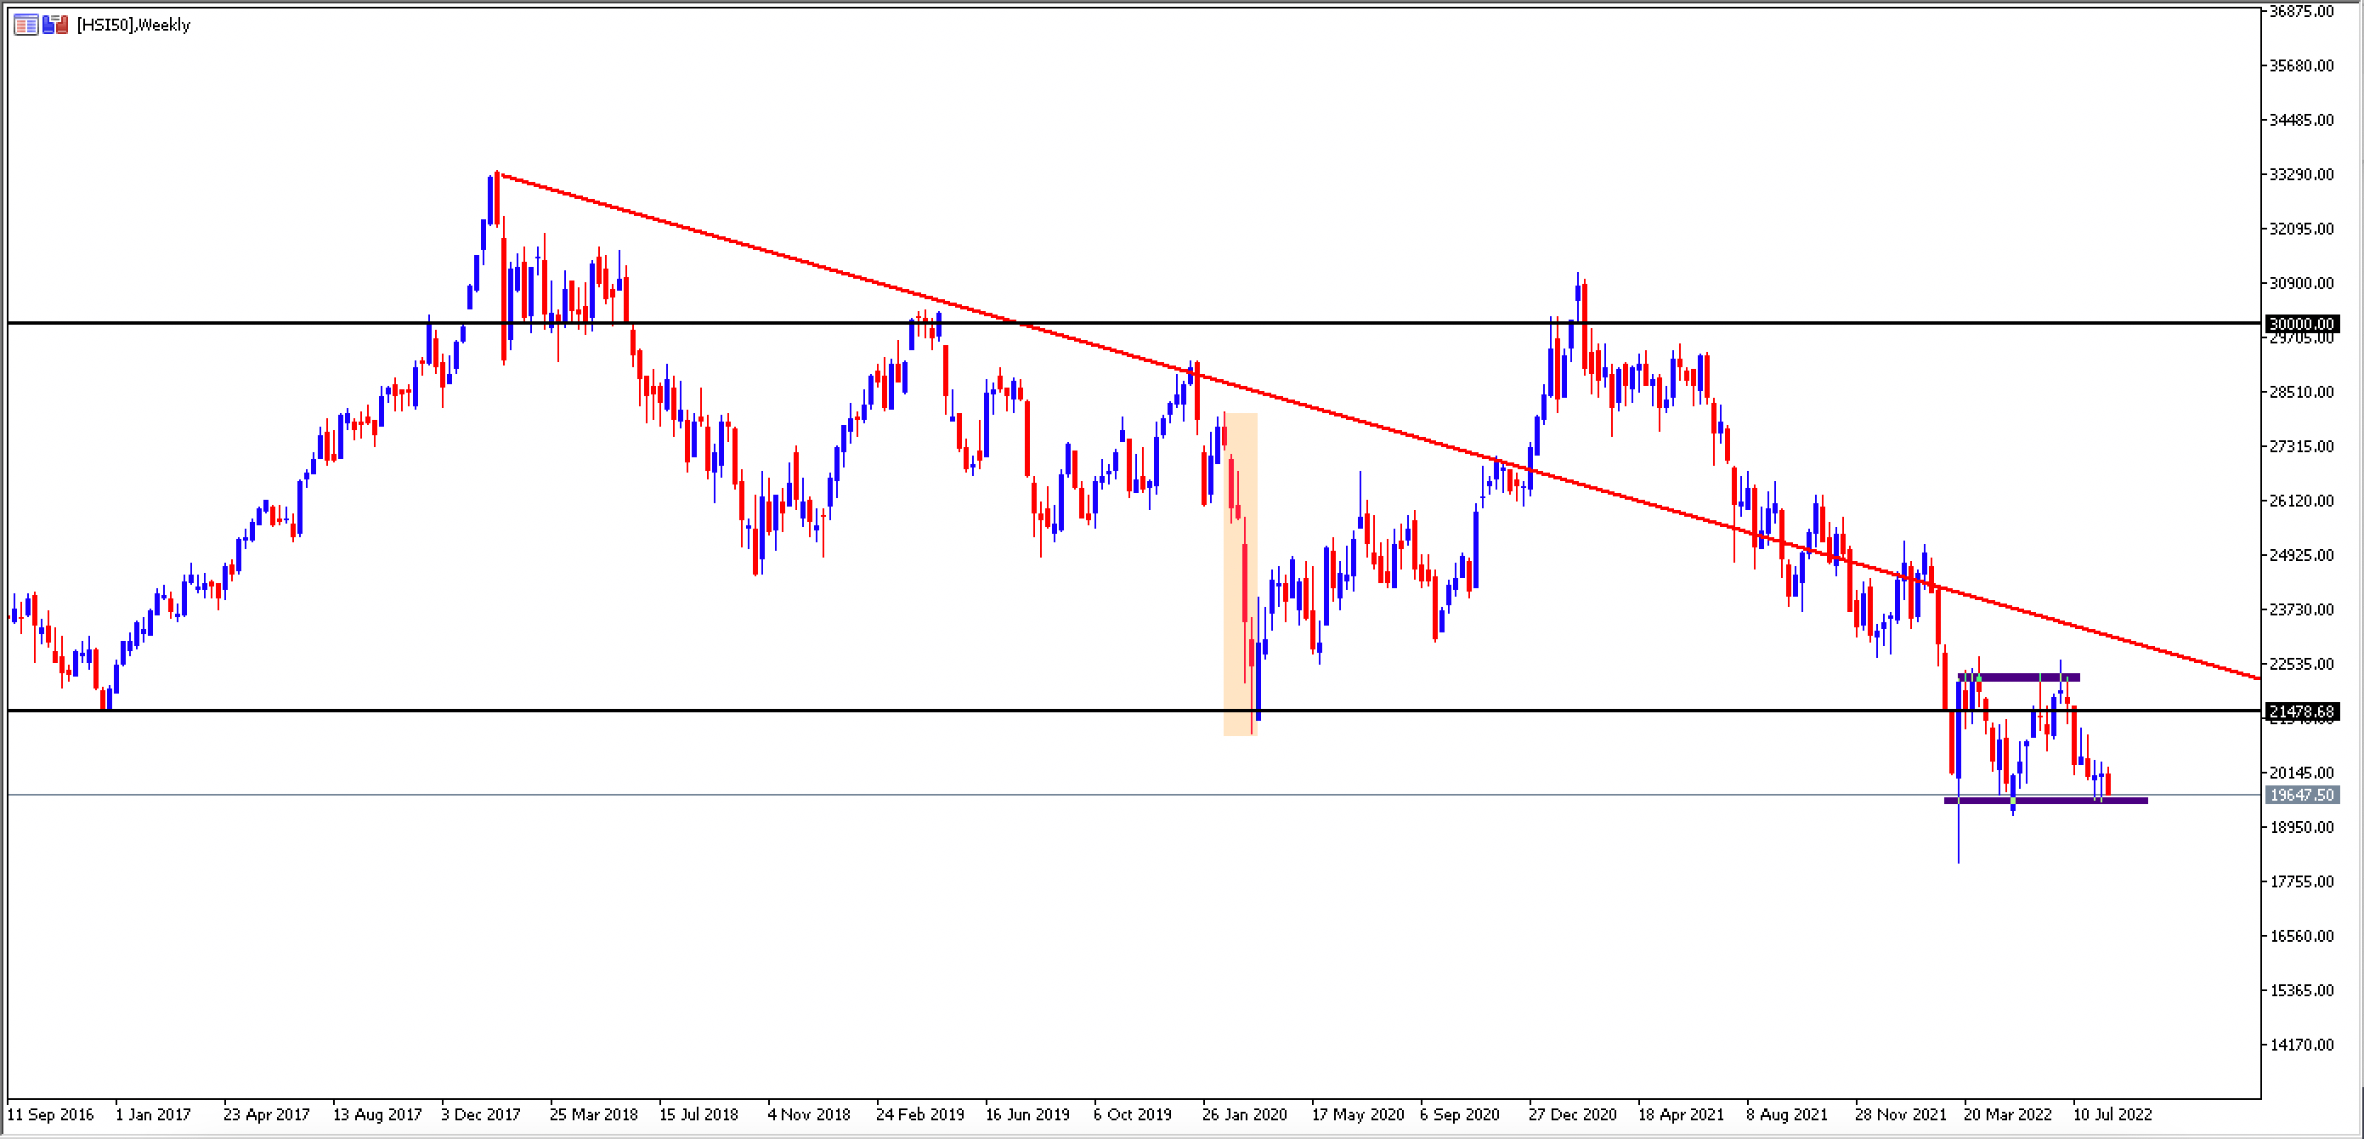Click the 33290.00 price scale value
Screen dimensions: 2364x1139
point(2300,174)
